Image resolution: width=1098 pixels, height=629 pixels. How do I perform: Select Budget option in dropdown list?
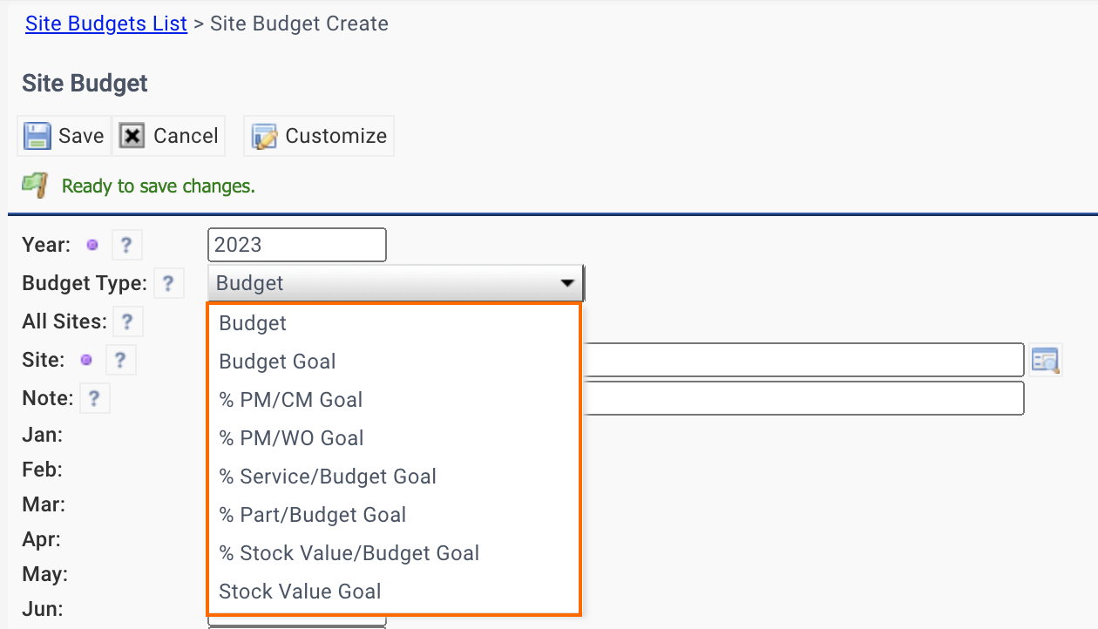(253, 323)
